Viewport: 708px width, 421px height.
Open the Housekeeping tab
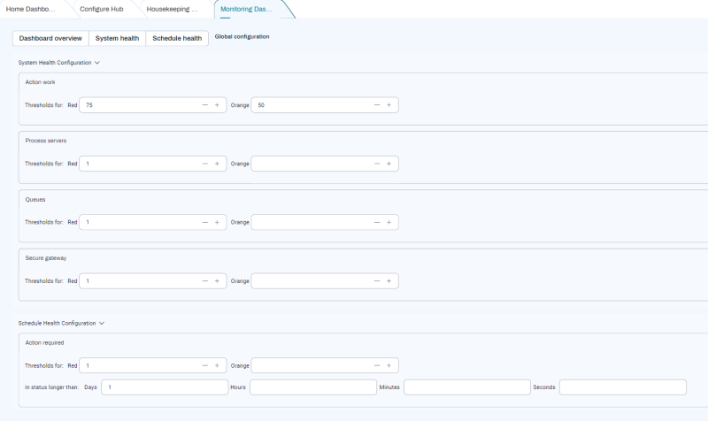[173, 9]
